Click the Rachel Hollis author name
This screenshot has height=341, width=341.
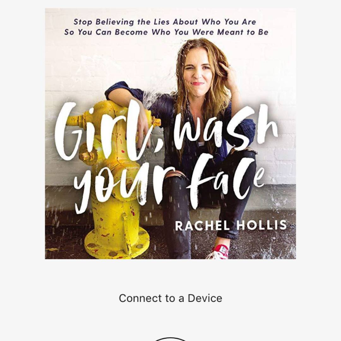(x=230, y=225)
